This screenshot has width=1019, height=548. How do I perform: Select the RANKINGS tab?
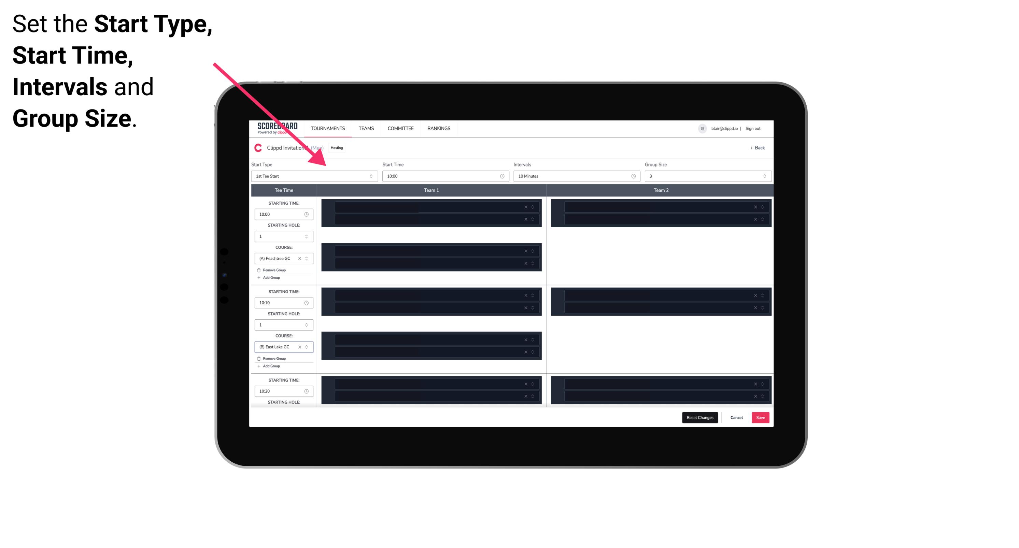(x=439, y=128)
